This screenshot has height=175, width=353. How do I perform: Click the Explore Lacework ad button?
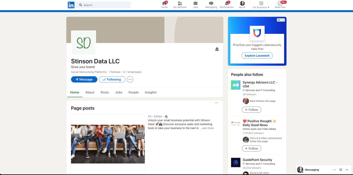[257, 56]
